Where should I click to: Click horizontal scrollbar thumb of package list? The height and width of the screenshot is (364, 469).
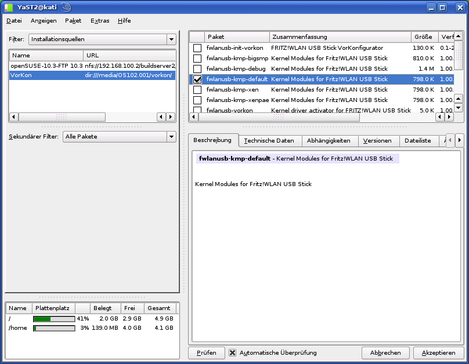[279, 117]
